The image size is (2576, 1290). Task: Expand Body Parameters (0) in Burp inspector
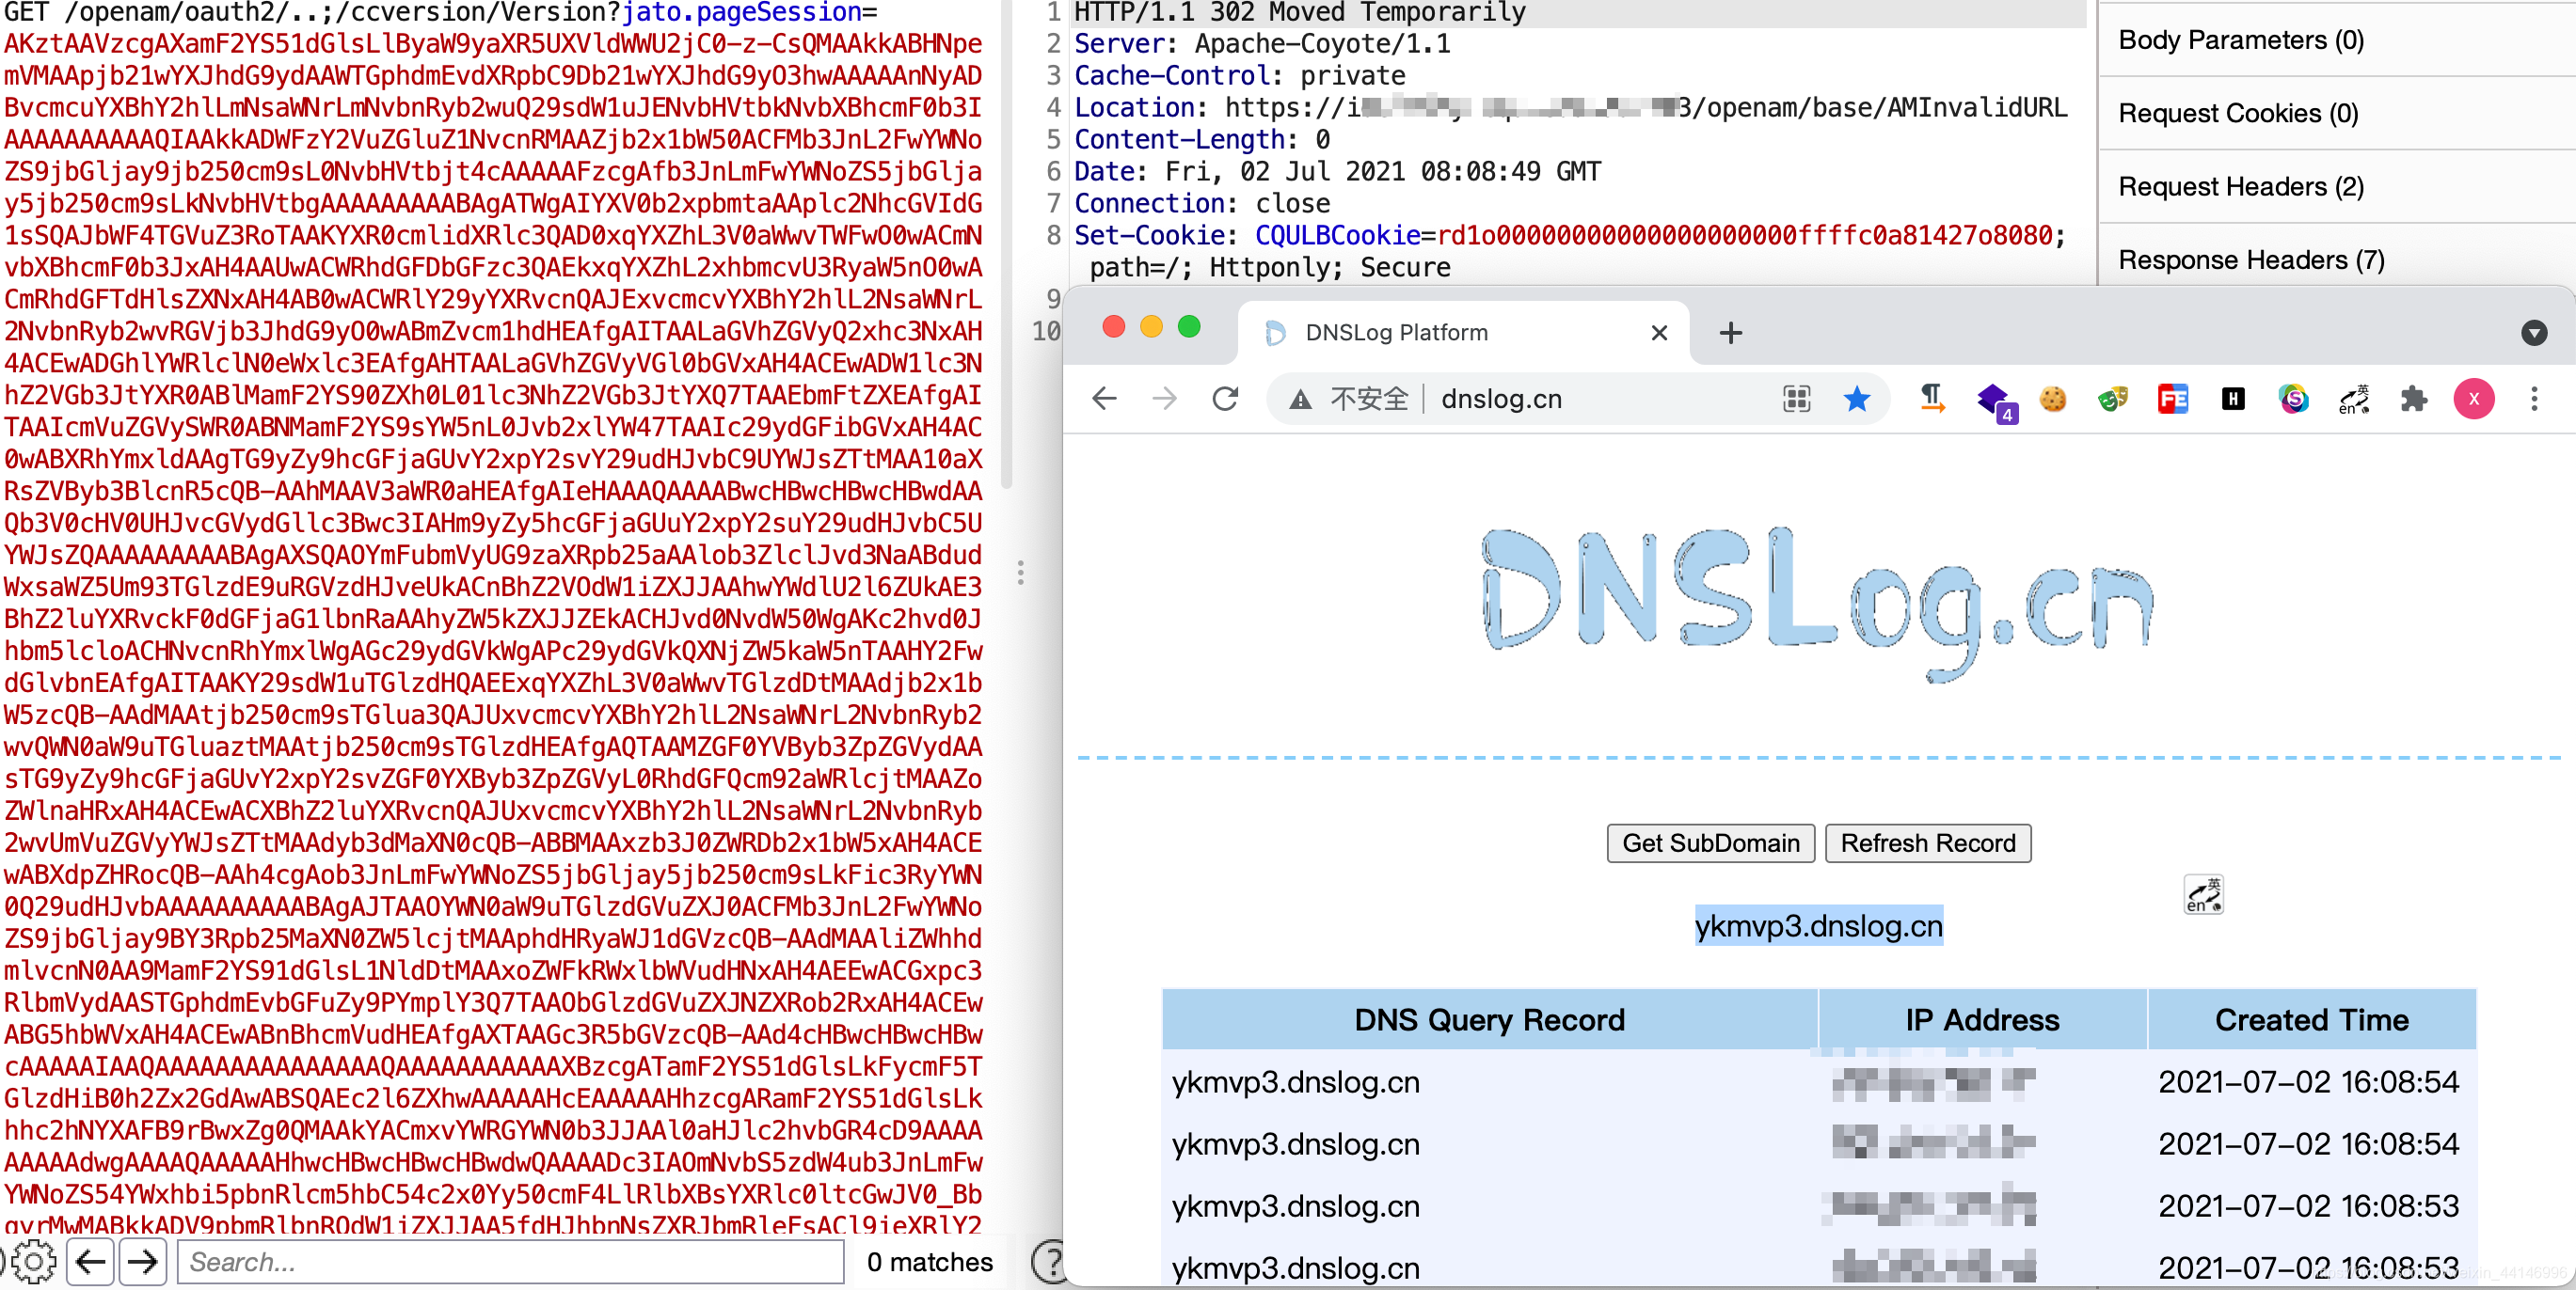click(x=2336, y=40)
